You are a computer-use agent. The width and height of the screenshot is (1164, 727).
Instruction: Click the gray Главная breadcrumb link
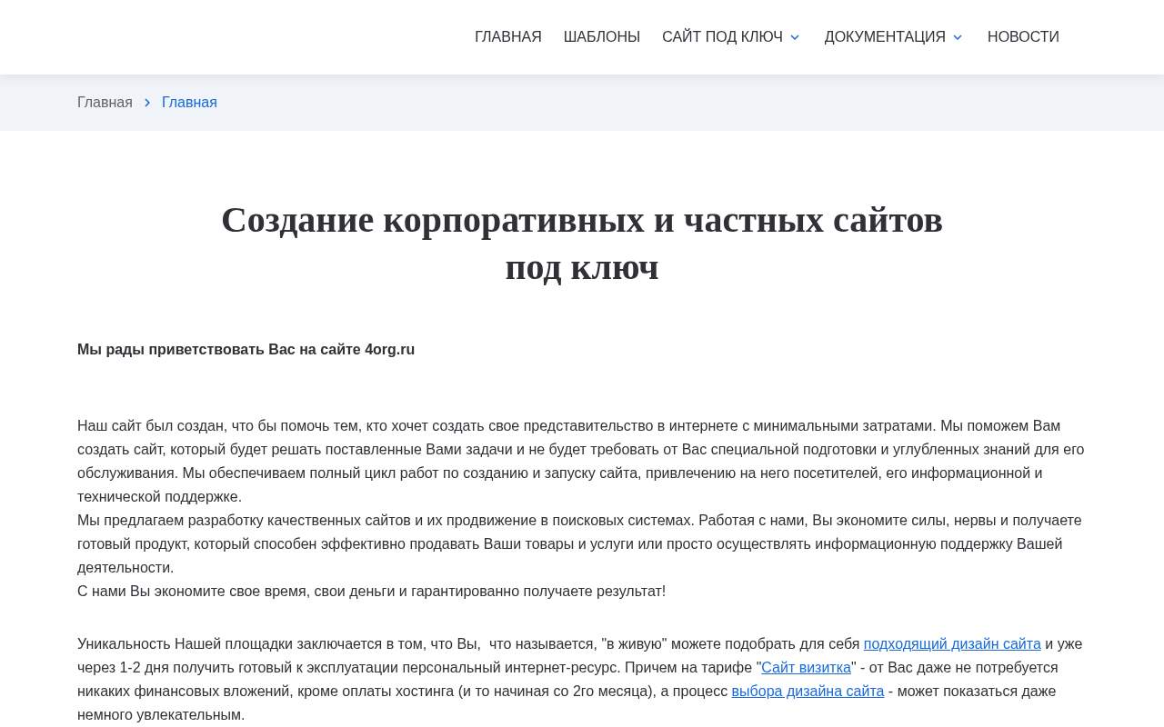pyautogui.click(x=105, y=103)
